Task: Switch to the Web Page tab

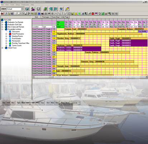Action: click(x=65, y=17)
